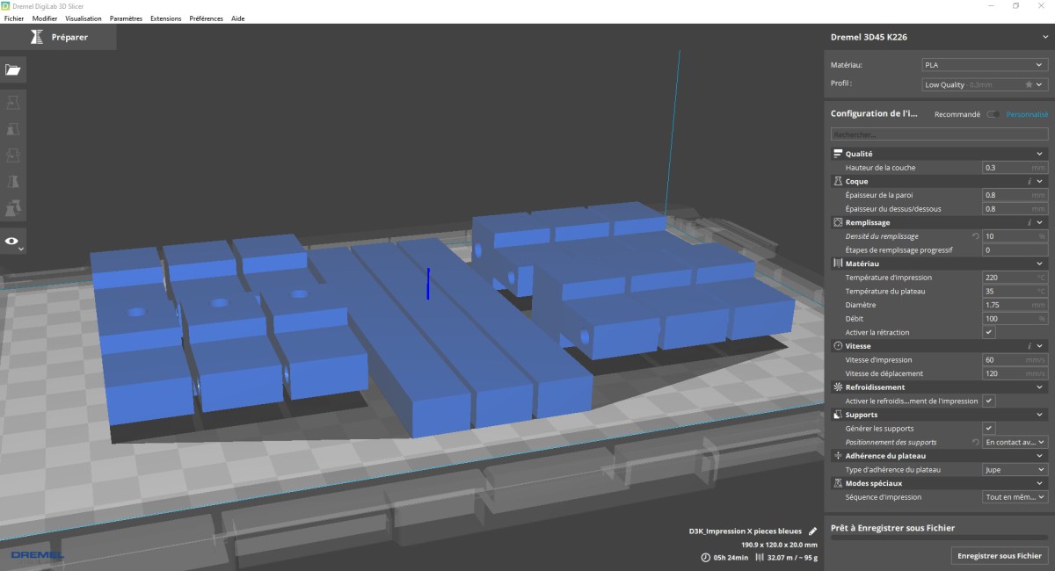
Task: Toggle the Recommandé/Personnalisé switch
Action: pyautogui.click(x=993, y=114)
